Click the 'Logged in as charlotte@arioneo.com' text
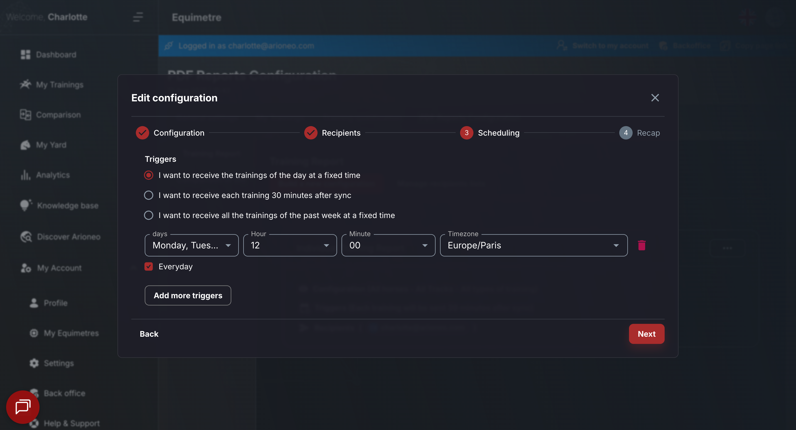 point(246,45)
